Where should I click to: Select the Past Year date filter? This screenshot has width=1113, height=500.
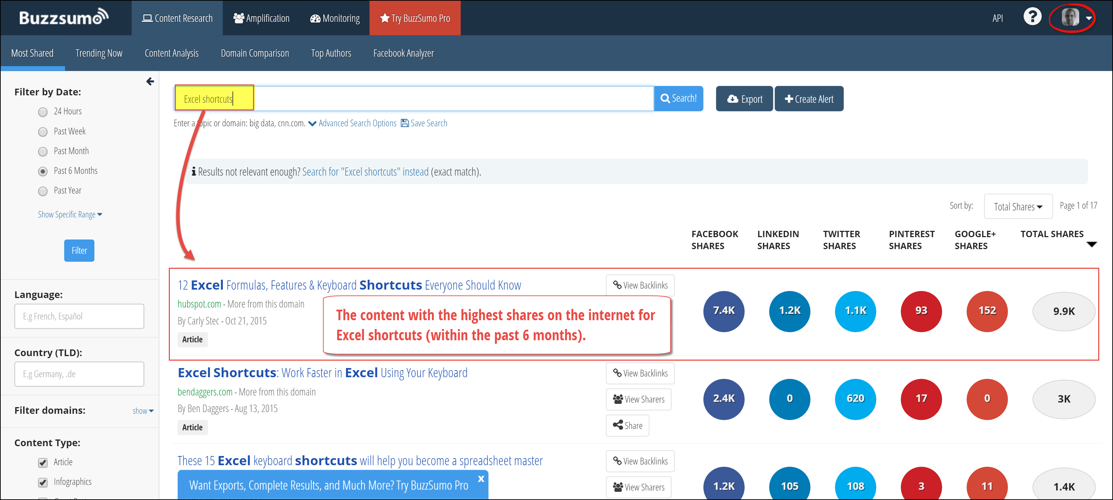(42, 191)
